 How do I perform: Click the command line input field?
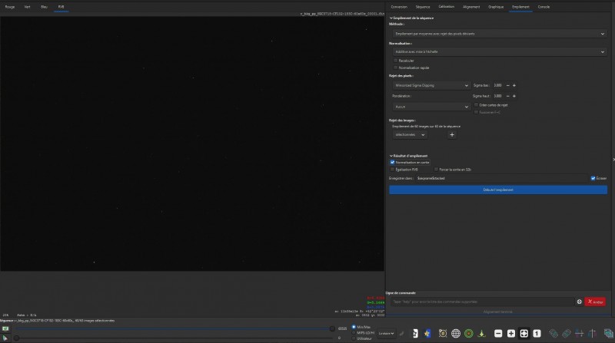[x=482, y=302]
